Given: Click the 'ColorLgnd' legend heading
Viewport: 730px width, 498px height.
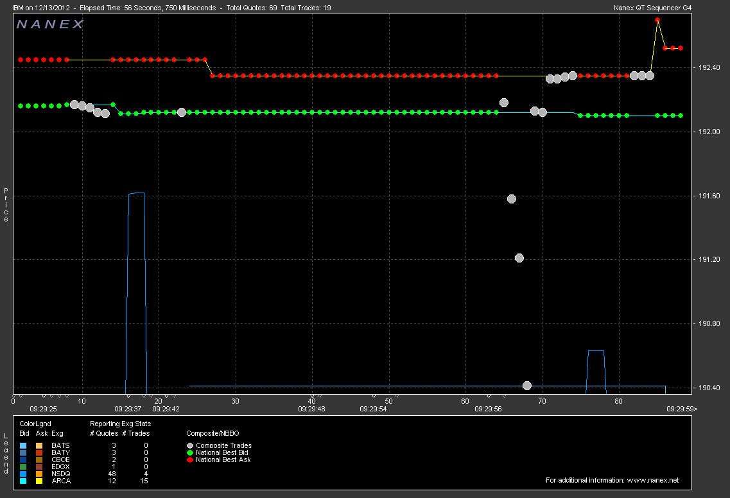Looking at the screenshot, I should click(35, 424).
